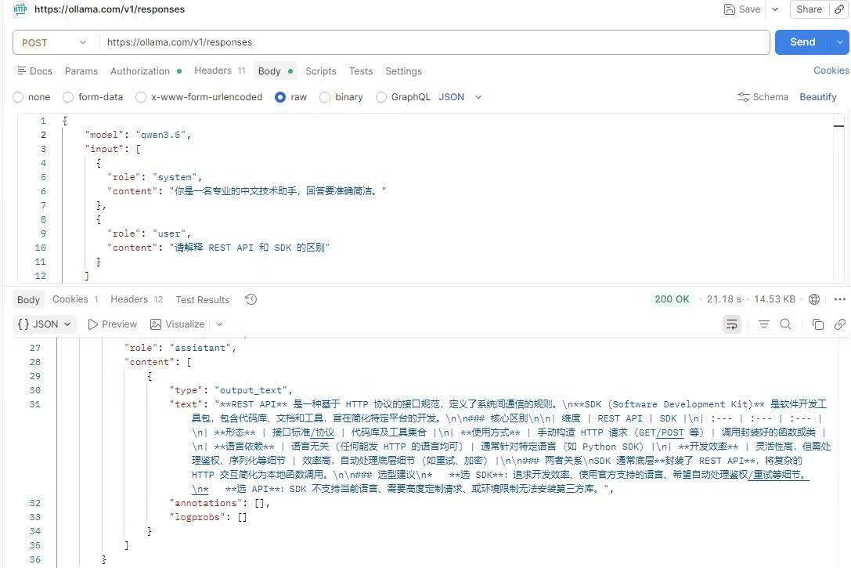Click the globe network info icon
The height and width of the screenshot is (568, 851).
(814, 299)
